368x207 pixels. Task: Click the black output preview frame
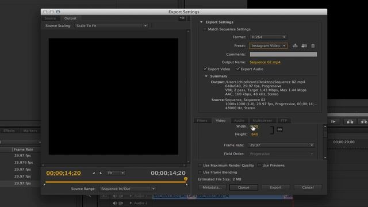tap(113, 97)
